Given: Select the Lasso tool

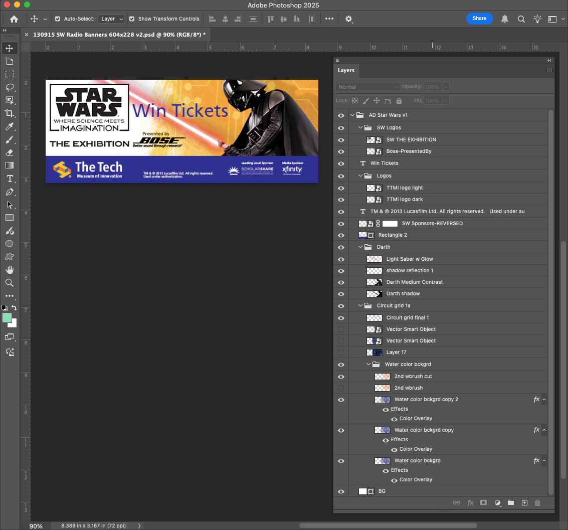Looking at the screenshot, I should [x=10, y=87].
